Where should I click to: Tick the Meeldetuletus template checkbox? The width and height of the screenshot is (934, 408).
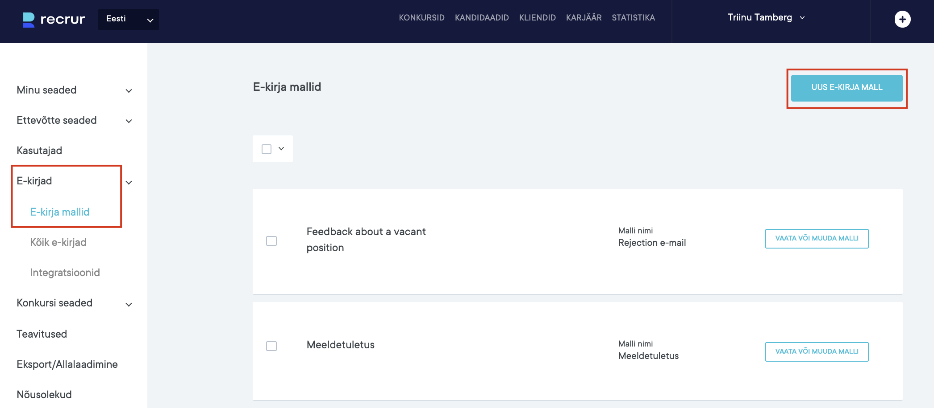[271, 346]
